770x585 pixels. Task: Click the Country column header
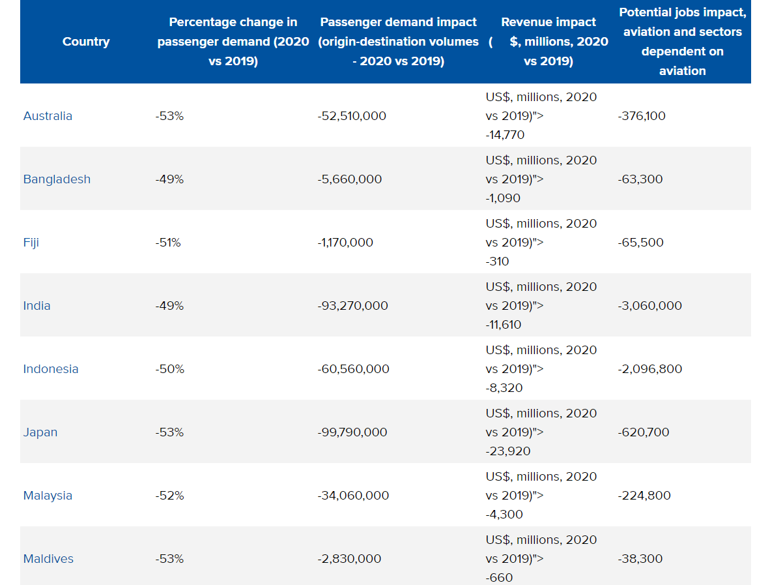[x=86, y=42]
